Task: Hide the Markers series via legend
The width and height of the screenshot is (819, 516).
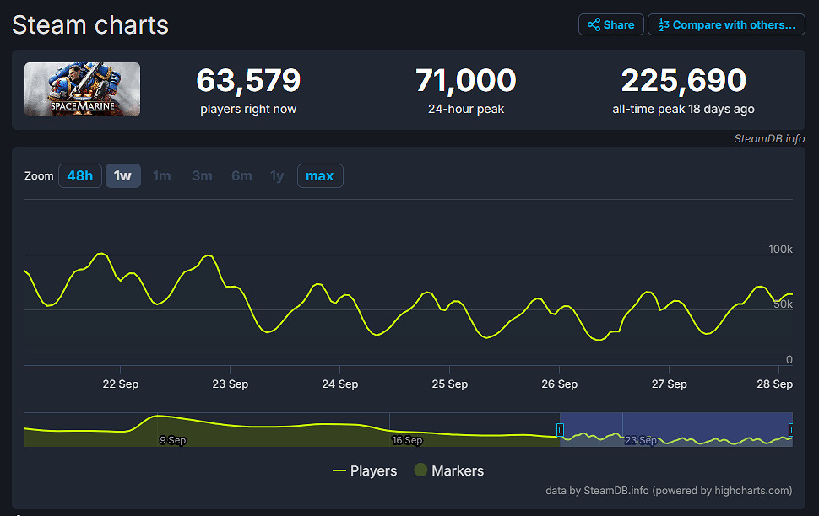Action: click(x=448, y=470)
